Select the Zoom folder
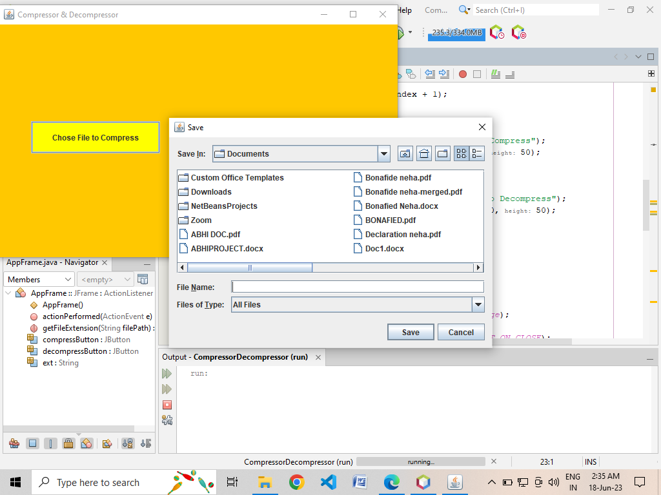661x495 pixels. 195,220
